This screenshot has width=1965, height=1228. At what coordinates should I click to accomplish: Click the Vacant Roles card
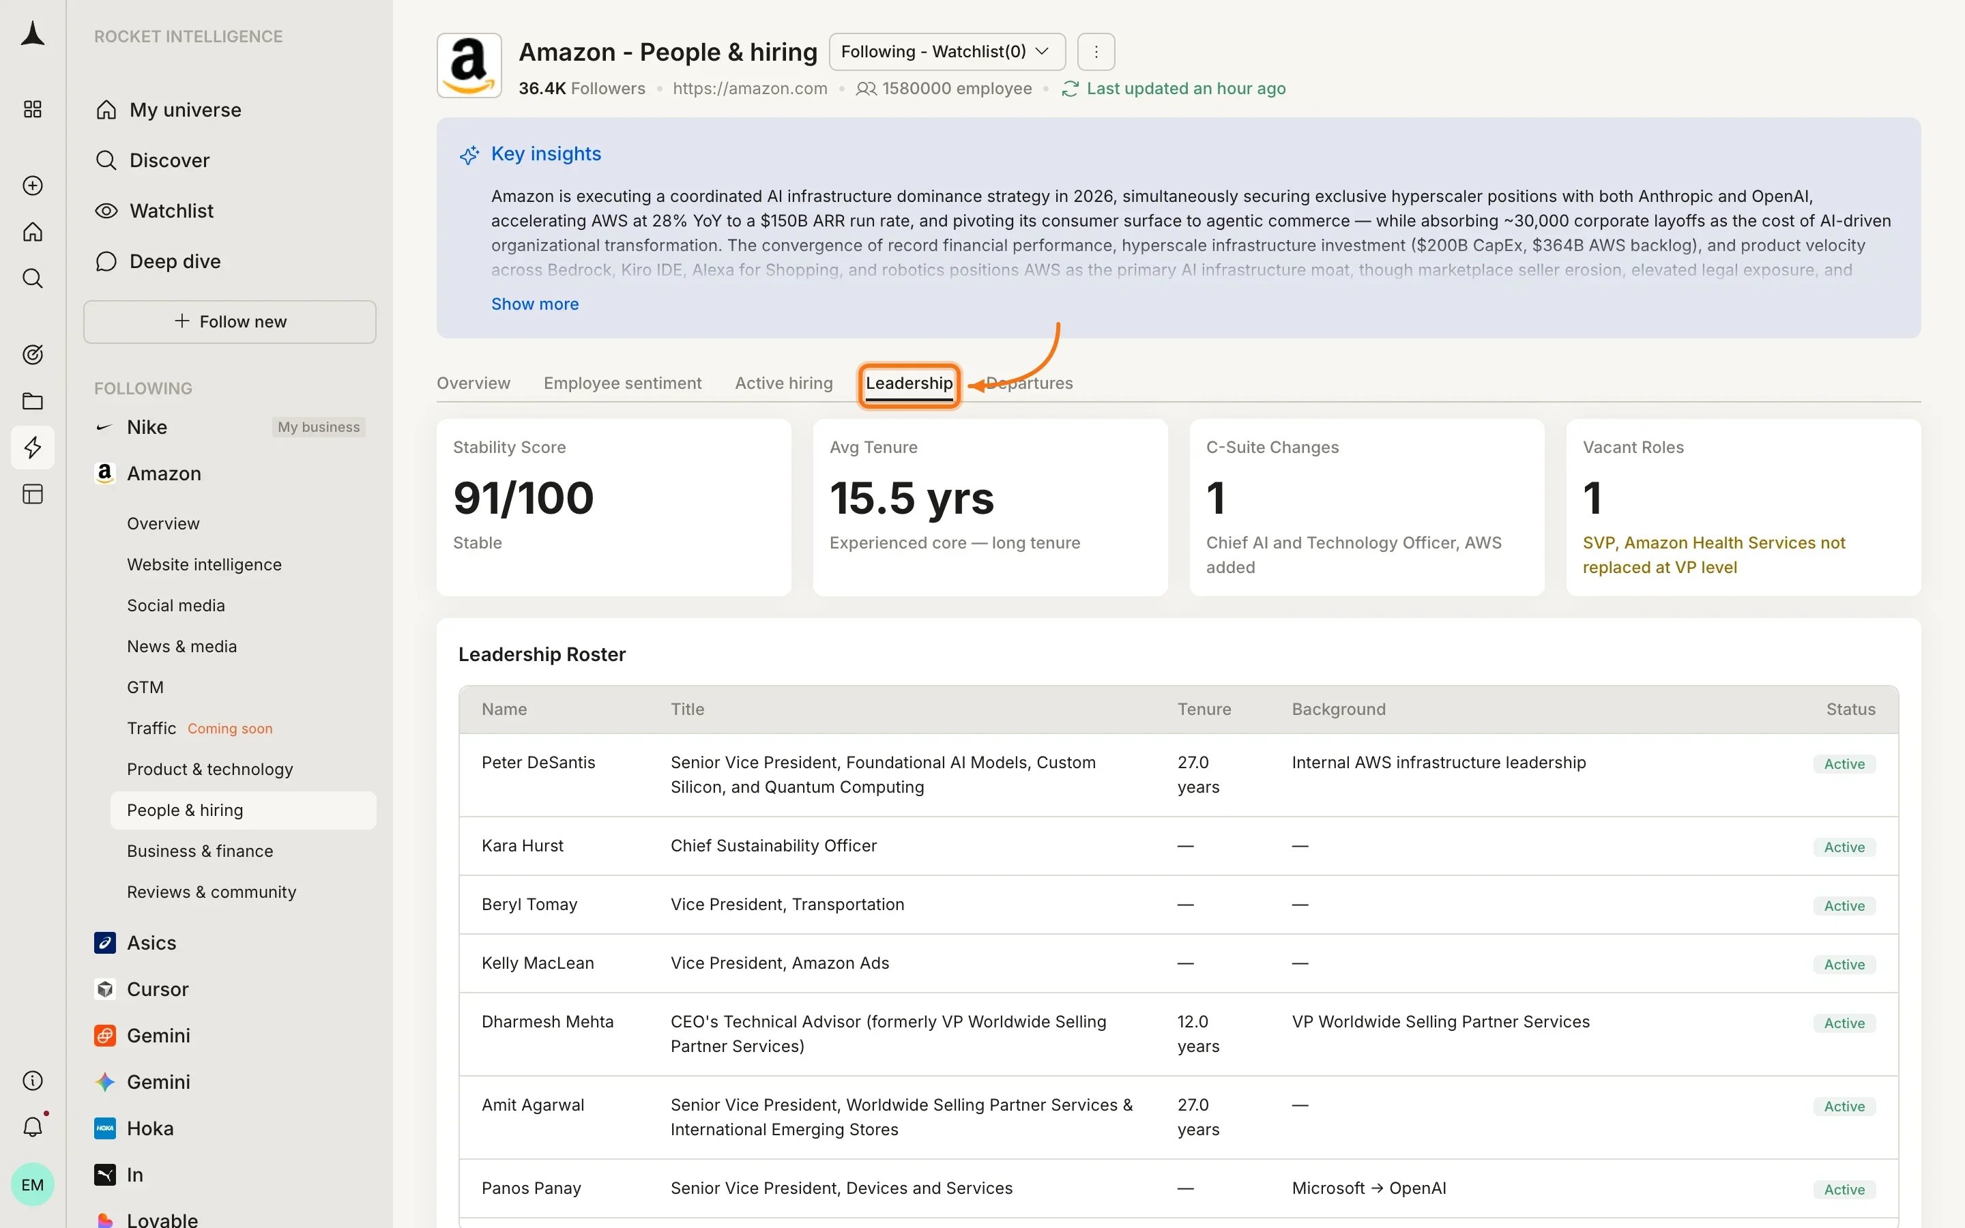coord(1743,508)
